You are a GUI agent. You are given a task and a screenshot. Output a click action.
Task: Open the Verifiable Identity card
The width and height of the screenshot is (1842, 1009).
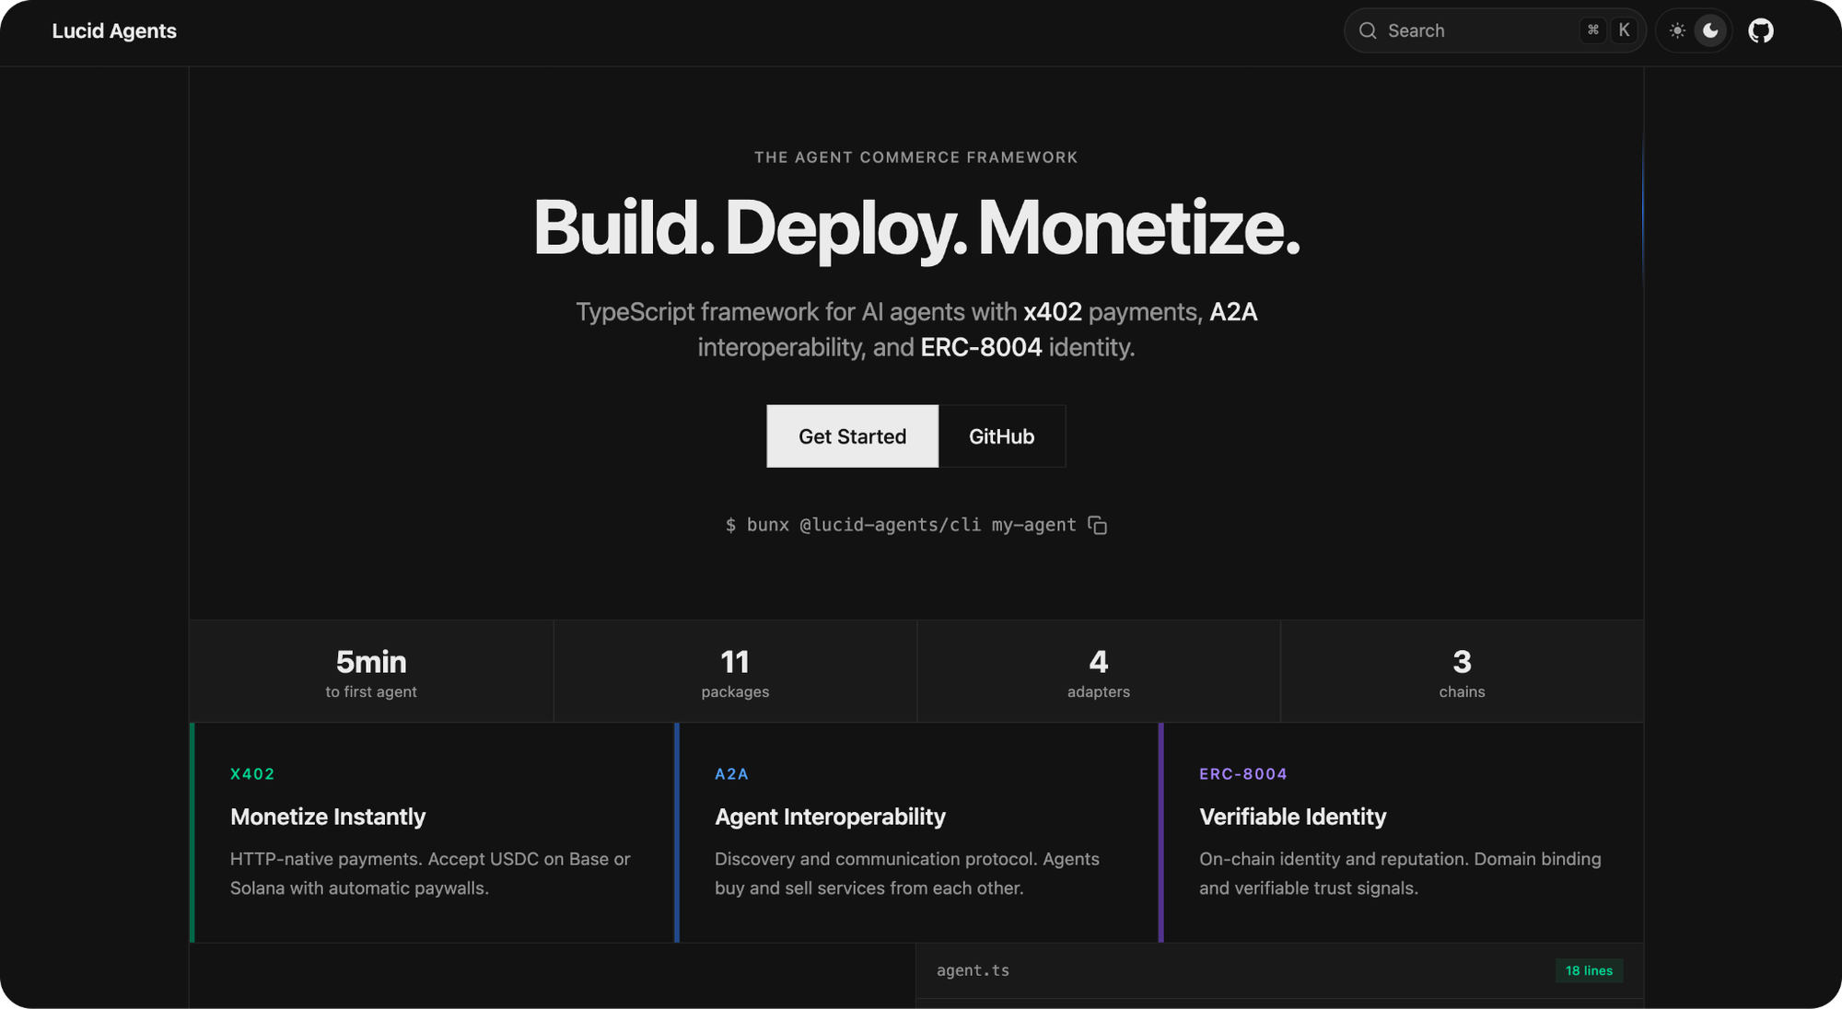tap(1402, 832)
